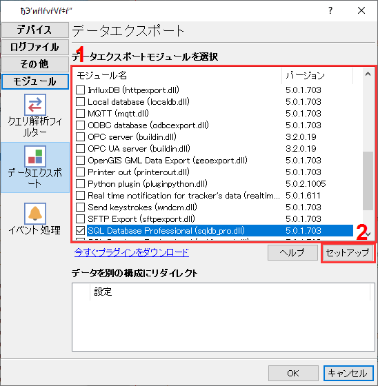The height and width of the screenshot is (386, 378).
Task: Tick the OpenGIS GML Data Export checkbox
Action: 80,160
